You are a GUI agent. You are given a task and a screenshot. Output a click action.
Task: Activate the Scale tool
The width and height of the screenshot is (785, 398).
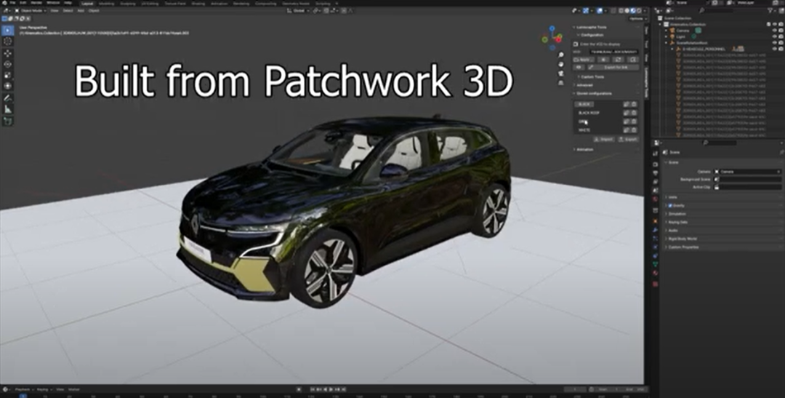click(x=7, y=75)
